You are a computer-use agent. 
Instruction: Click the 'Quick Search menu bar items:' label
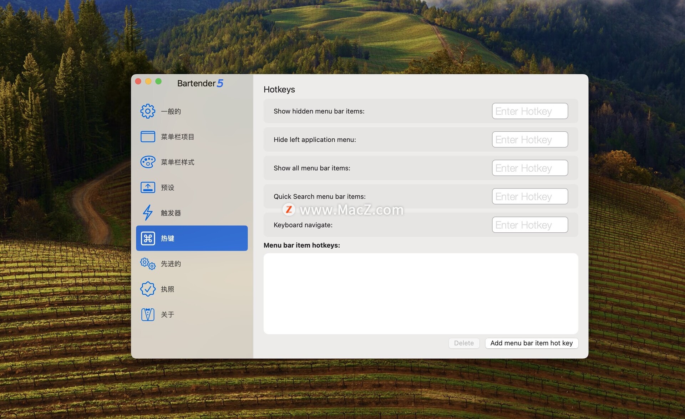click(319, 196)
